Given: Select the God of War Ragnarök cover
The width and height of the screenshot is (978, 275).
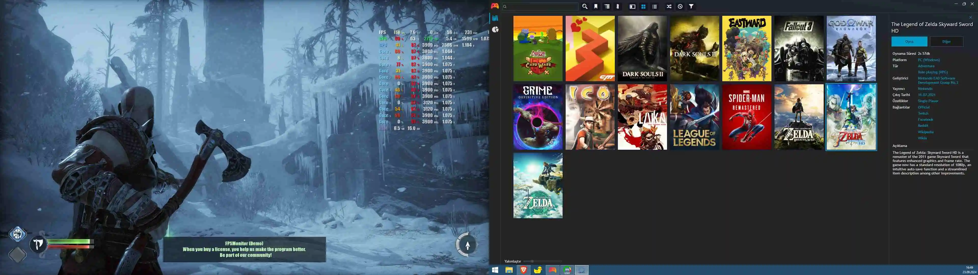Looking at the screenshot, I should [x=851, y=48].
